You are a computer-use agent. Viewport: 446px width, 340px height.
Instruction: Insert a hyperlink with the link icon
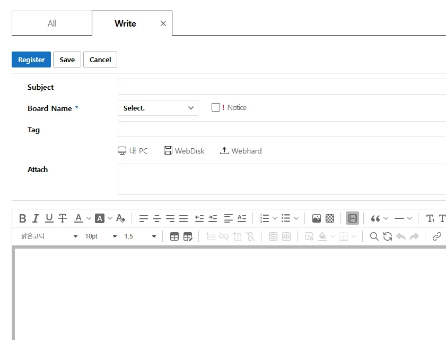(436, 236)
